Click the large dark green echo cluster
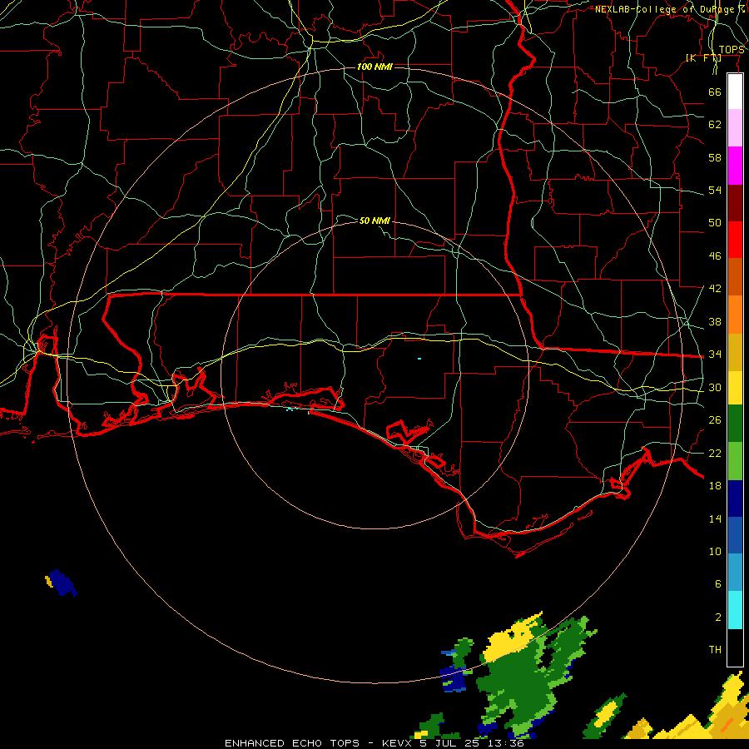 [525, 683]
